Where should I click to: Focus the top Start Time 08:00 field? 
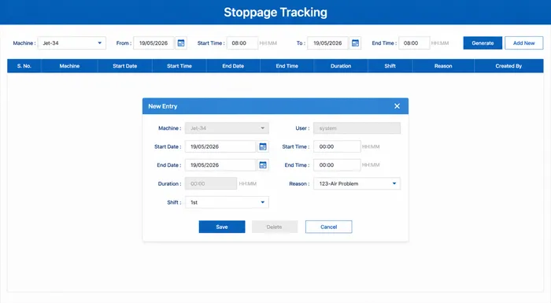coord(242,42)
